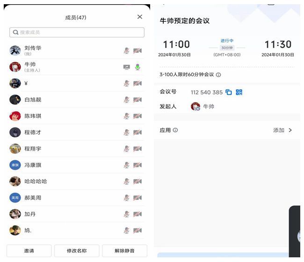Click 添加 to add an application

[x=279, y=130]
